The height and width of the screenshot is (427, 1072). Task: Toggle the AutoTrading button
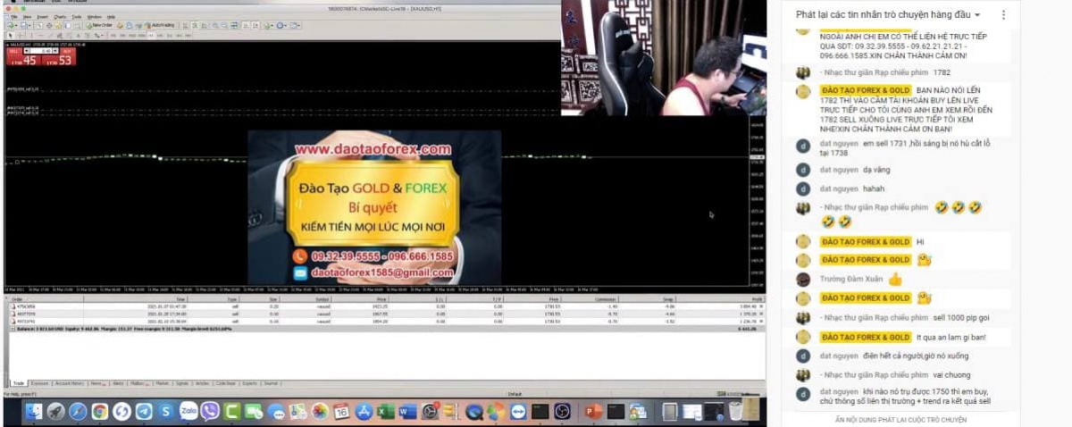159,25
